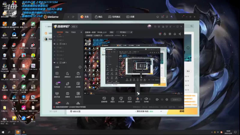
Task: Open the 读弹幕 tool
Action: tap(78, 85)
